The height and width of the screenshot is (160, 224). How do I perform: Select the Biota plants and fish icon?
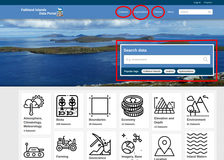pyautogui.click(x=67, y=105)
